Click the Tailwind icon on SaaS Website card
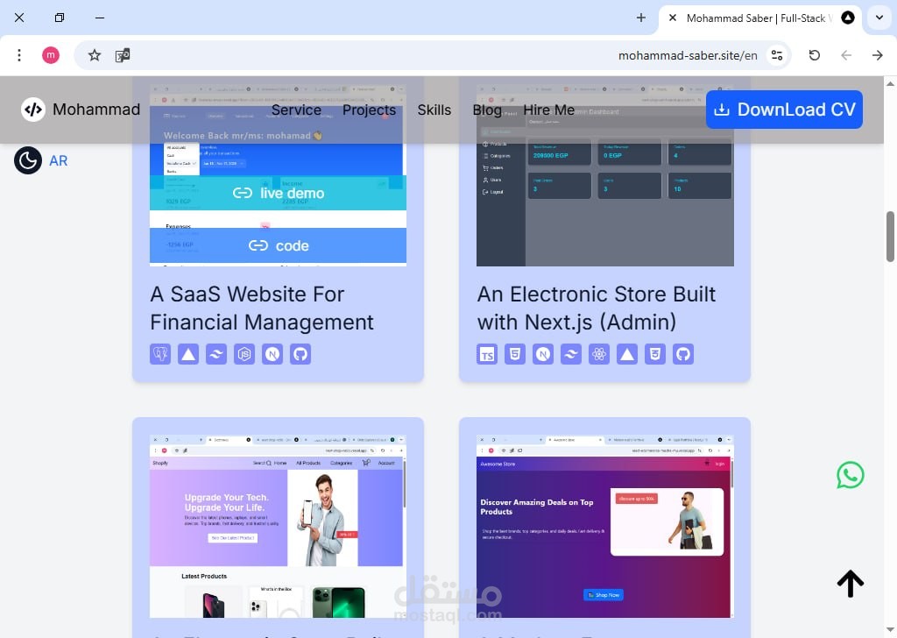The height and width of the screenshot is (638, 897). pyautogui.click(x=216, y=354)
